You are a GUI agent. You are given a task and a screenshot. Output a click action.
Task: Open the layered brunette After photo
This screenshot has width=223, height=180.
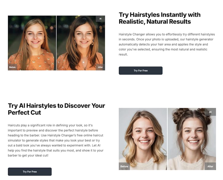pyautogui.click(x=81, y=43)
